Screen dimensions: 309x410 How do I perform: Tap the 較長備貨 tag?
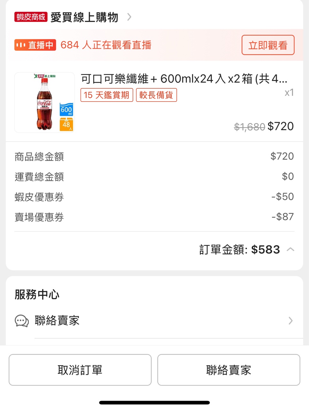tap(156, 95)
